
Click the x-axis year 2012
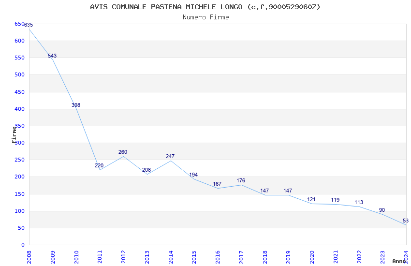pyautogui.click(x=123, y=257)
